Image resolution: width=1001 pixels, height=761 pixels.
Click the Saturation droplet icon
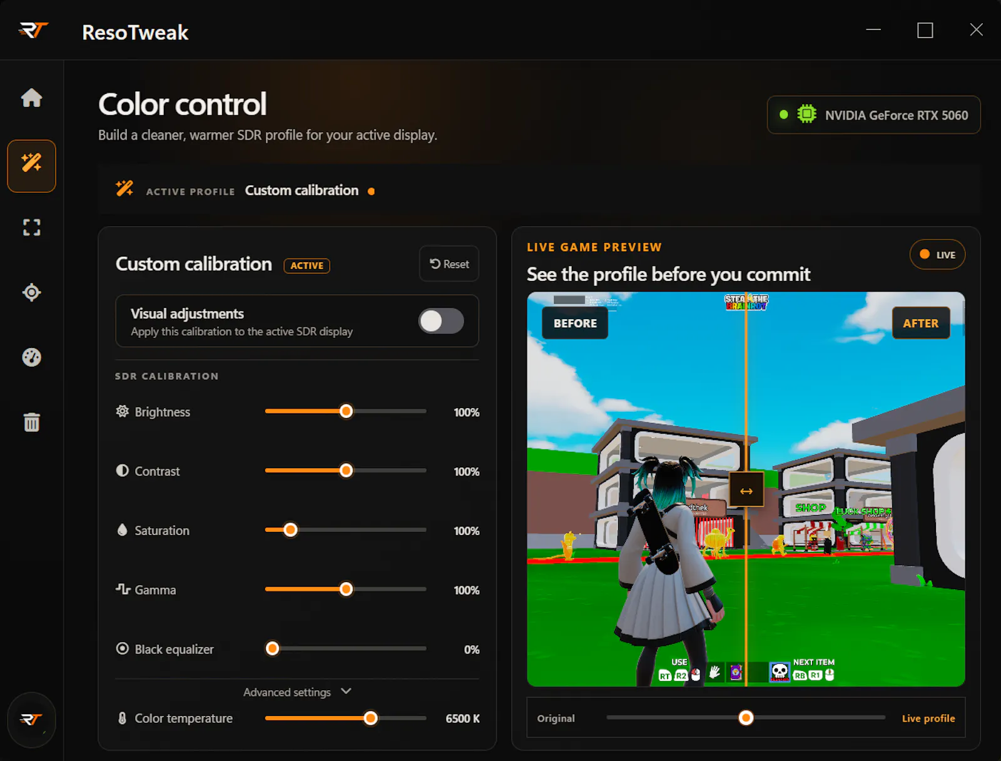pyautogui.click(x=123, y=530)
